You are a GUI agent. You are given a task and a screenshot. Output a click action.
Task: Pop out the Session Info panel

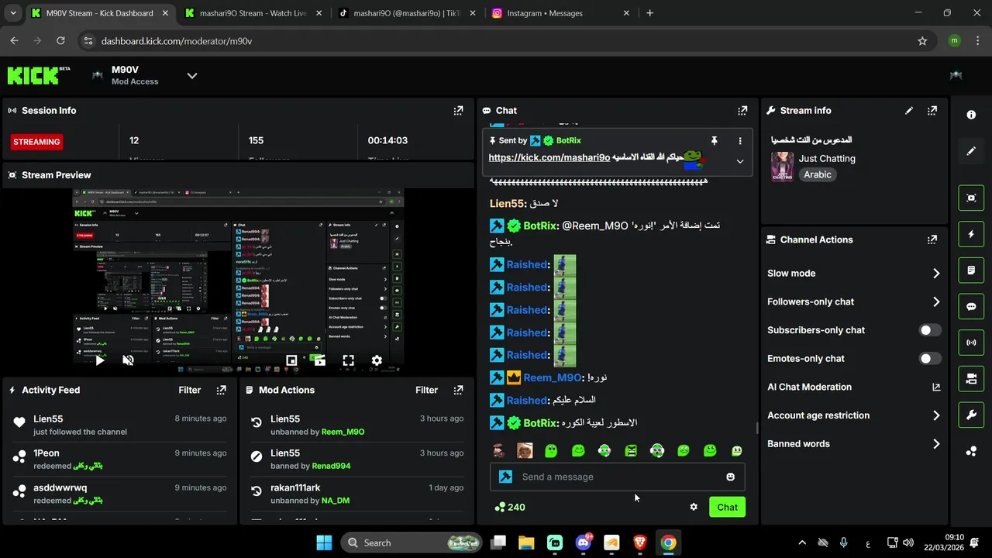(458, 111)
